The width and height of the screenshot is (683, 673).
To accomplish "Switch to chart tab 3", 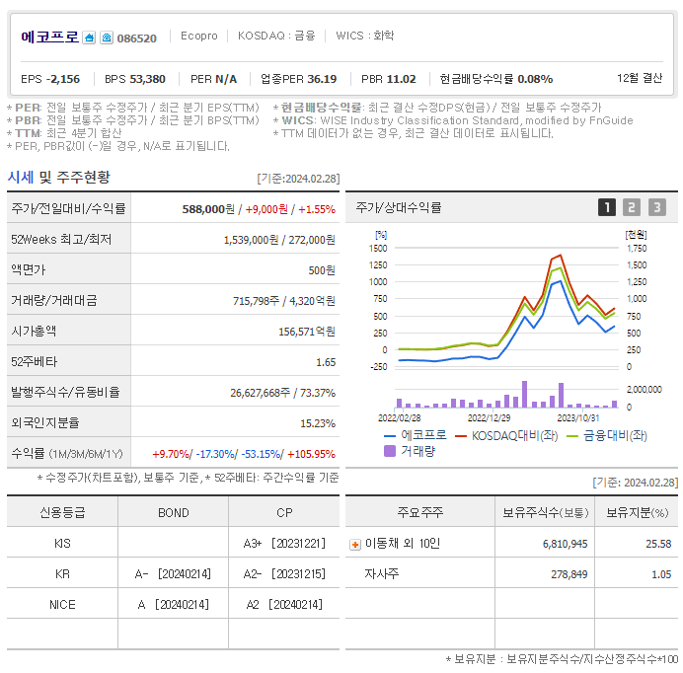I will pos(657,207).
